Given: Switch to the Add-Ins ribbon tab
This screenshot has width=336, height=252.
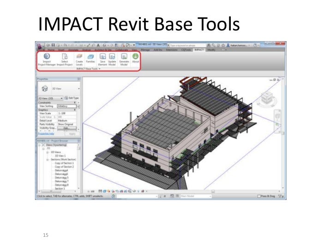Looking at the screenshot, I should [x=158, y=50].
